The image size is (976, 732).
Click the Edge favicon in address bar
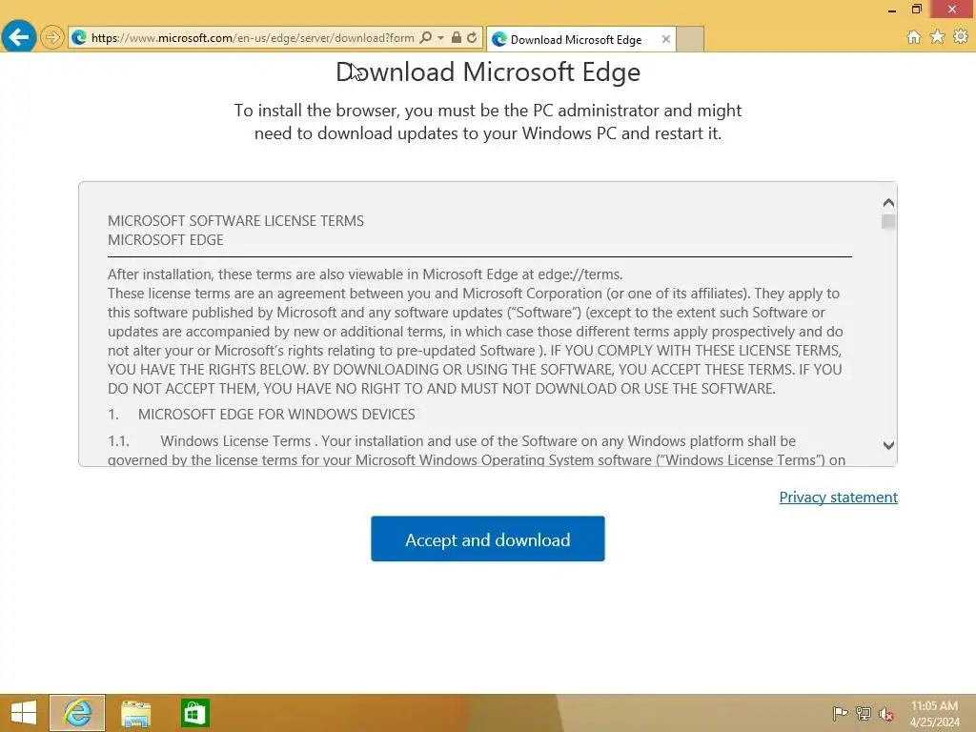pyautogui.click(x=79, y=38)
